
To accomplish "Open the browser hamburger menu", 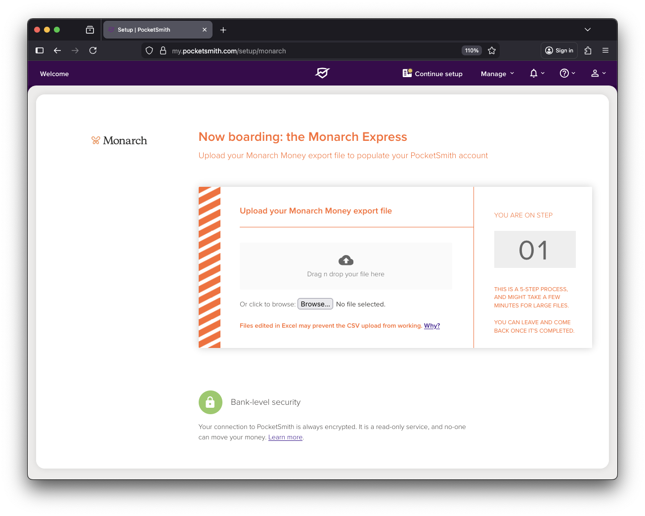I will pyautogui.click(x=605, y=50).
